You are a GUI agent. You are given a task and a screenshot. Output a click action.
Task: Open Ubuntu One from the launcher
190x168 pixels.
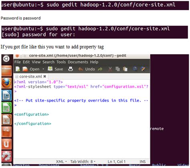pos(6,144)
